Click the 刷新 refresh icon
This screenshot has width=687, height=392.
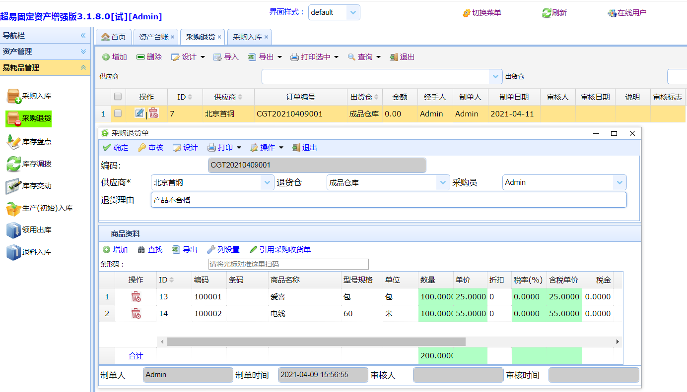tap(547, 13)
